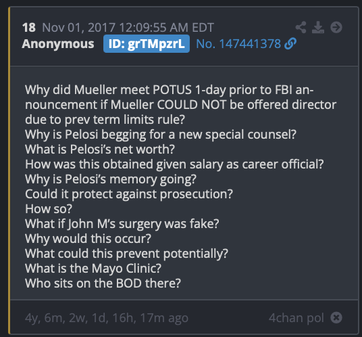Click the circled right-arrow icon

coord(336,27)
